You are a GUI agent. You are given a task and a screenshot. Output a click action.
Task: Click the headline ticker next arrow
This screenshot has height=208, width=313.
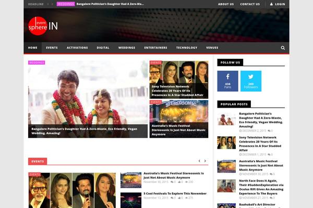[52, 4]
